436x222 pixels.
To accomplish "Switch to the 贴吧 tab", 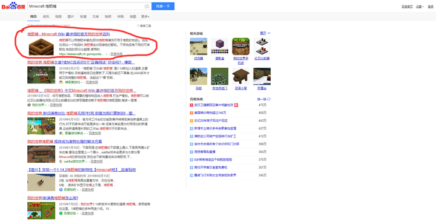I will point(108,17).
